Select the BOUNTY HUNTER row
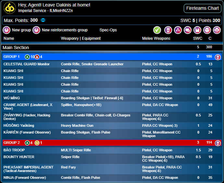 pyautogui.click(x=112, y=159)
